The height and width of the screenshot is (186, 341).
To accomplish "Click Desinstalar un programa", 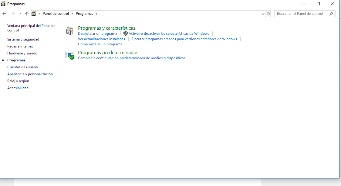I will point(97,34).
